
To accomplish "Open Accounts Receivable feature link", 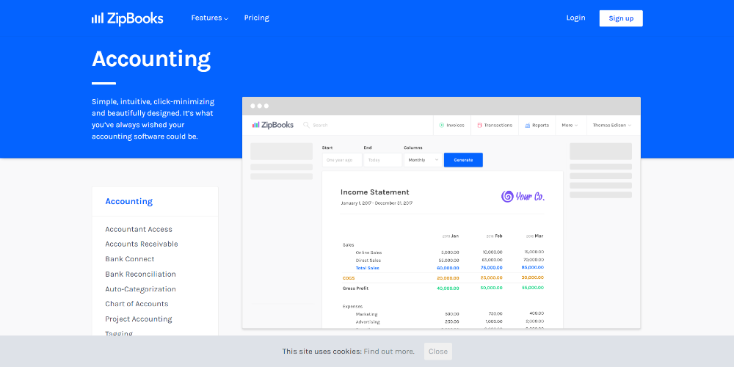I will coord(142,244).
